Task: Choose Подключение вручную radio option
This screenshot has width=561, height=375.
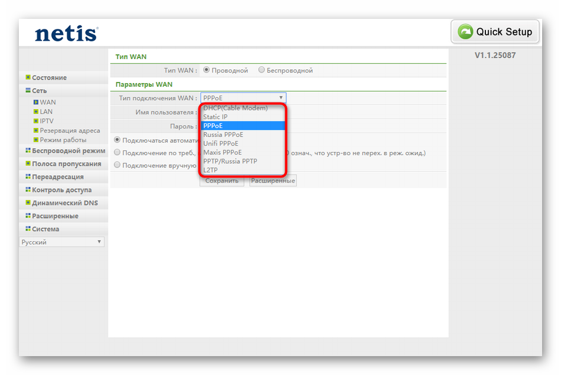Action: click(117, 165)
